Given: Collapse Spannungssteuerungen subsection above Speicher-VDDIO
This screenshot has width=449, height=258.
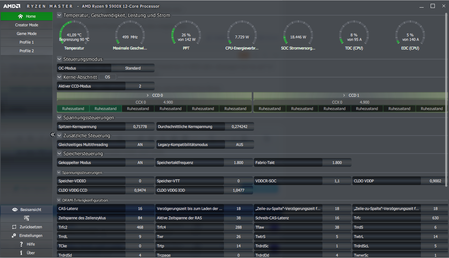Looking at the screenshot, I should click(59, 172).
